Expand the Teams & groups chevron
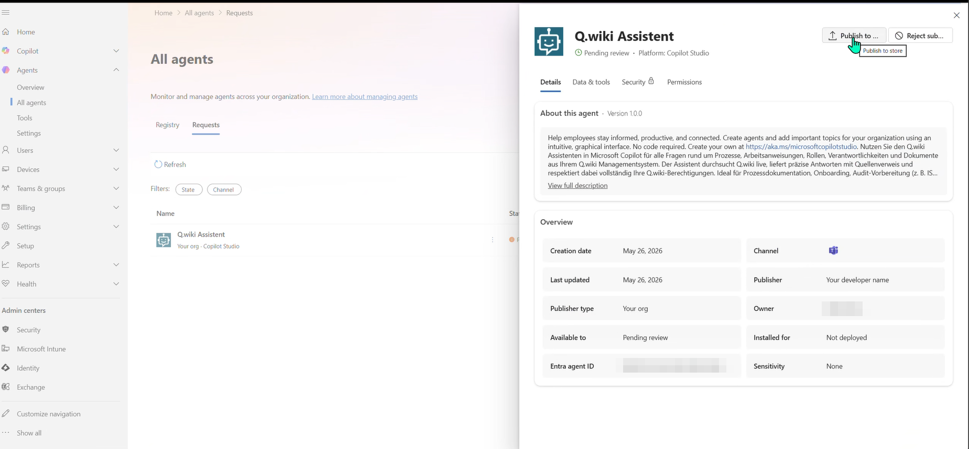969x449 pixels. pos(116,188)
